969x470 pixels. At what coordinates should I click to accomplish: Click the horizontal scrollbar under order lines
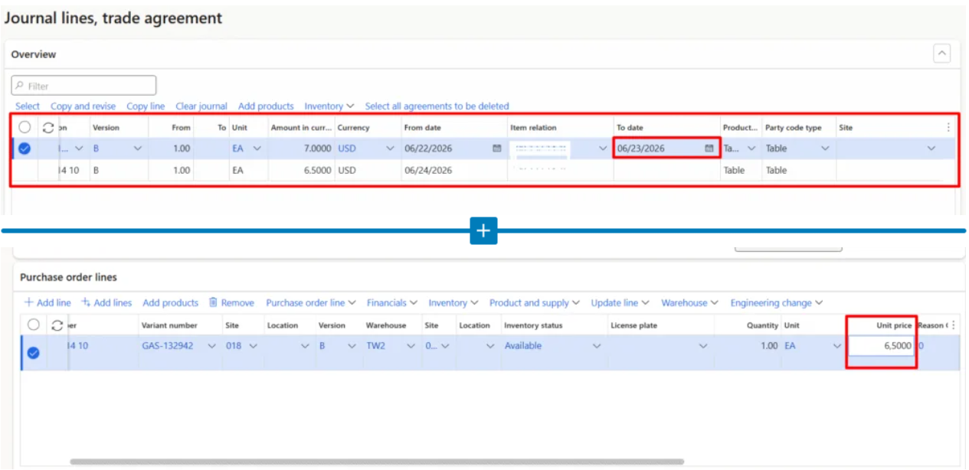tap(376, 462)
